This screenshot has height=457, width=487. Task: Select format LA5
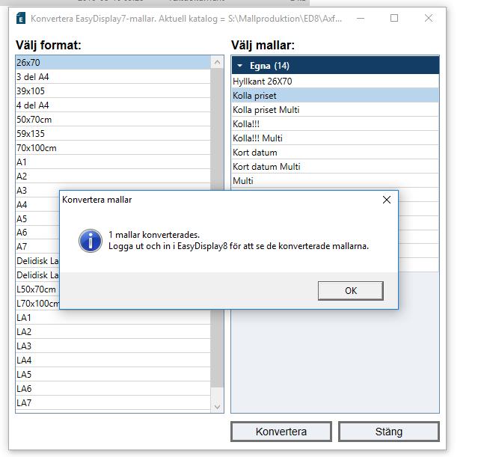pyautogui.click(x=113, y=375)
